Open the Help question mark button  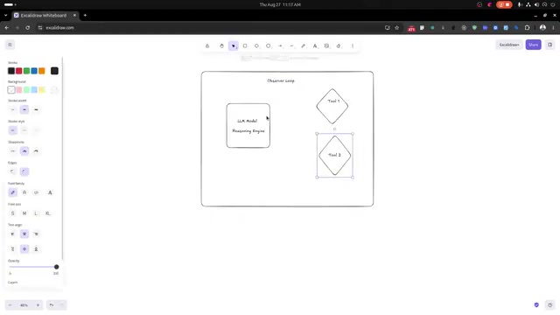pyautogui.click(x=550, y=305)
